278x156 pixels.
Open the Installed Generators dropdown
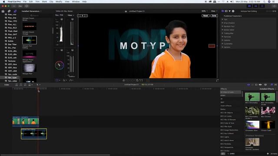[31, 11]
